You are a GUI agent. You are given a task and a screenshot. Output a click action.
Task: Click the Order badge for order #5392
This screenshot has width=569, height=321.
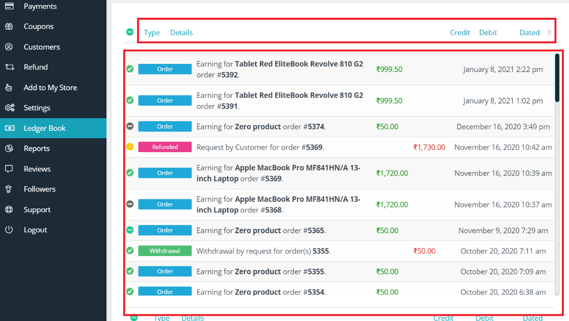click(x=165, y=69)
